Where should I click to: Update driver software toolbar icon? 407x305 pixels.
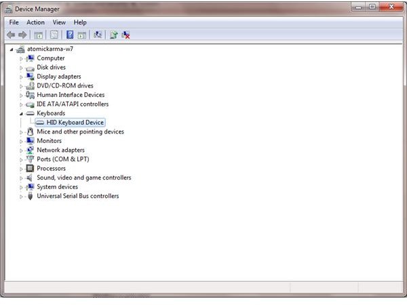coord(113,35)
